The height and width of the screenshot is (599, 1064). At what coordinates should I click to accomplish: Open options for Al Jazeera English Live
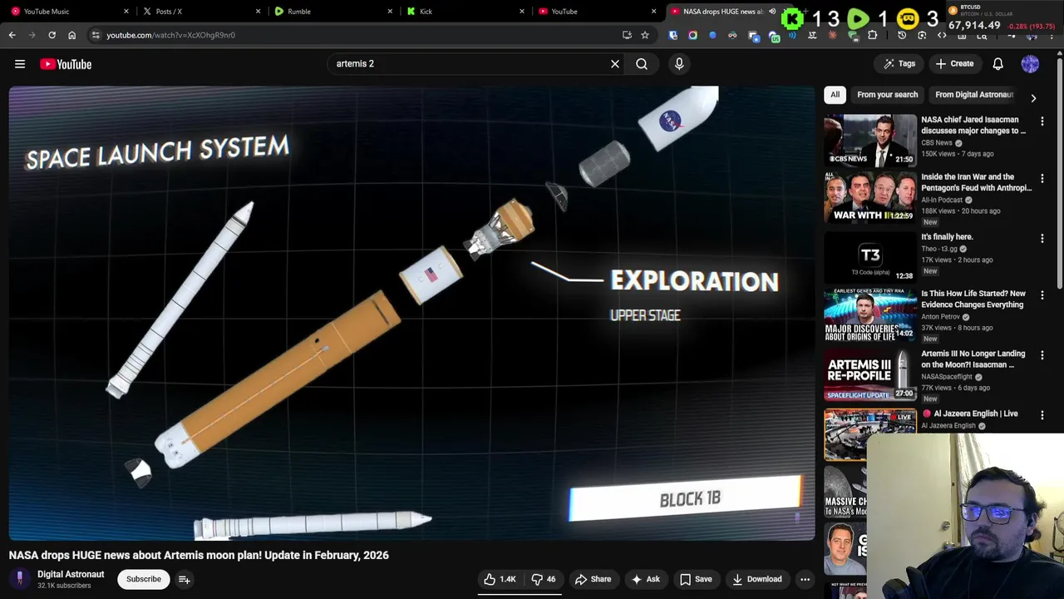click(x=1042, y=415)
